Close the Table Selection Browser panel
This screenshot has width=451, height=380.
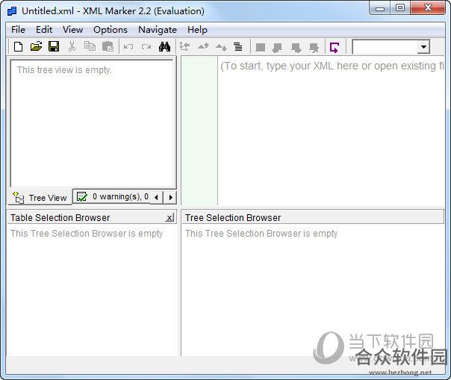point(170,218)
